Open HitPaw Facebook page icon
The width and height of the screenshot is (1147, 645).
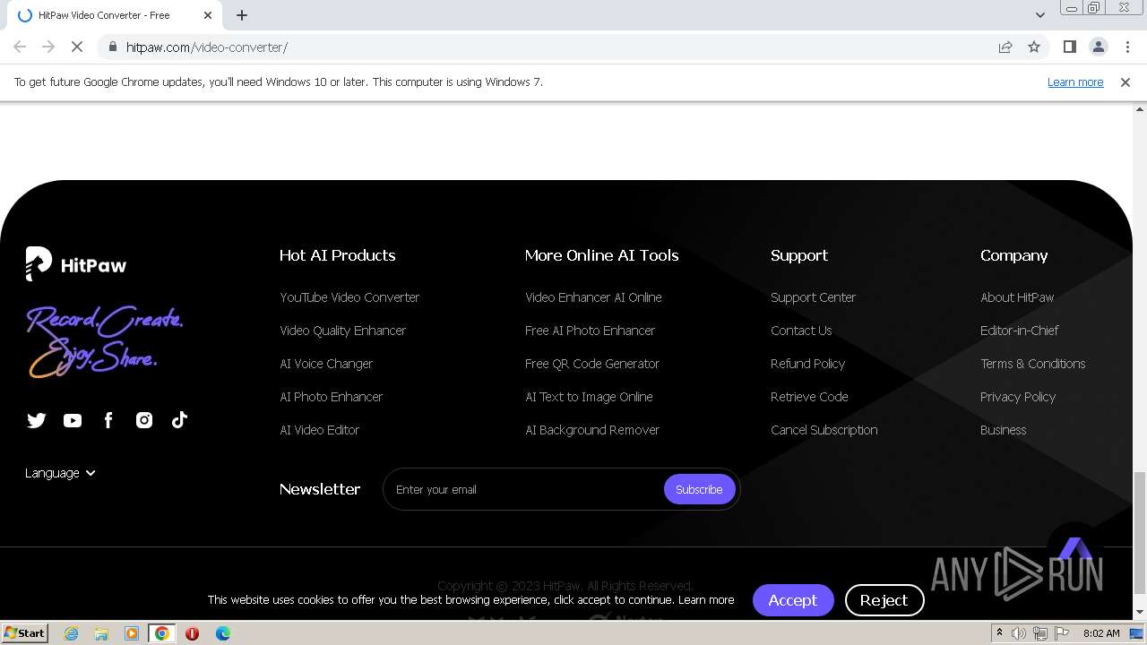[108, 420]
